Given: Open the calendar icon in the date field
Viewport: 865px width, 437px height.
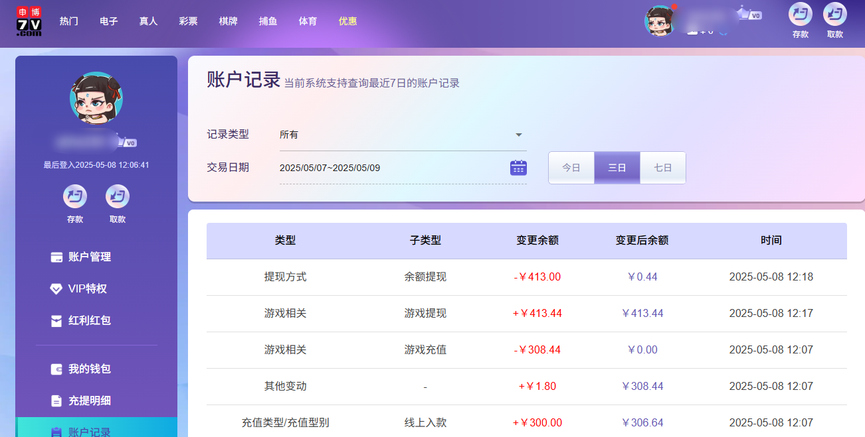Looking at the screenshot, I should pos(518,167).
